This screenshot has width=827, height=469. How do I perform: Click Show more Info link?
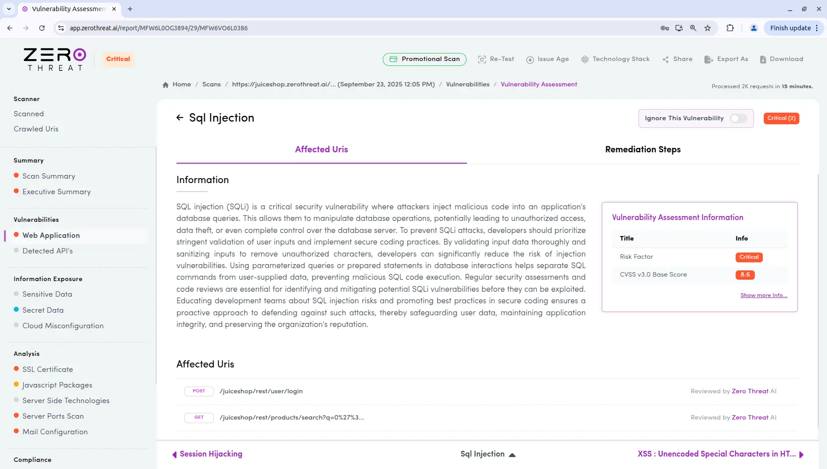(764, 296)
